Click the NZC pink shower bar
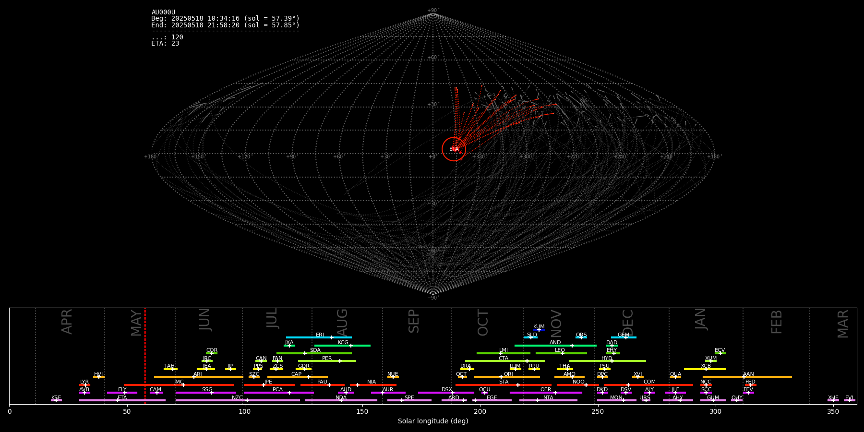 click(x=238, y=400)
